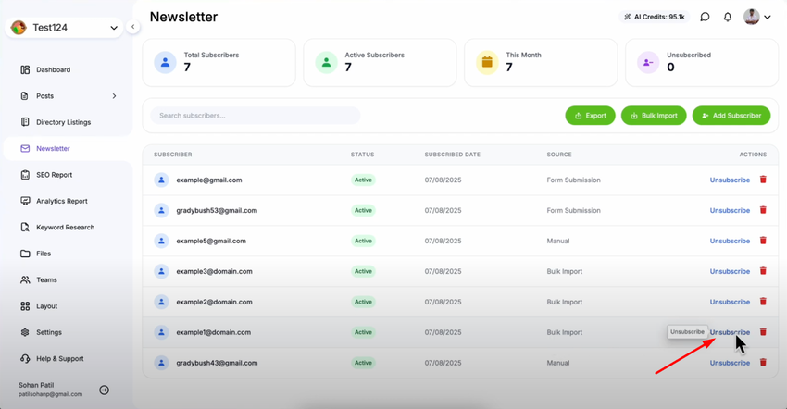This screenshot has height=409, width=787.
Task: Open SEO Report from sidebar
Action: tap(54, 175)
